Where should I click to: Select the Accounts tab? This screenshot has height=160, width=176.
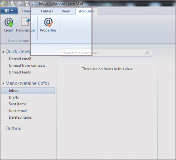(86, 11)
